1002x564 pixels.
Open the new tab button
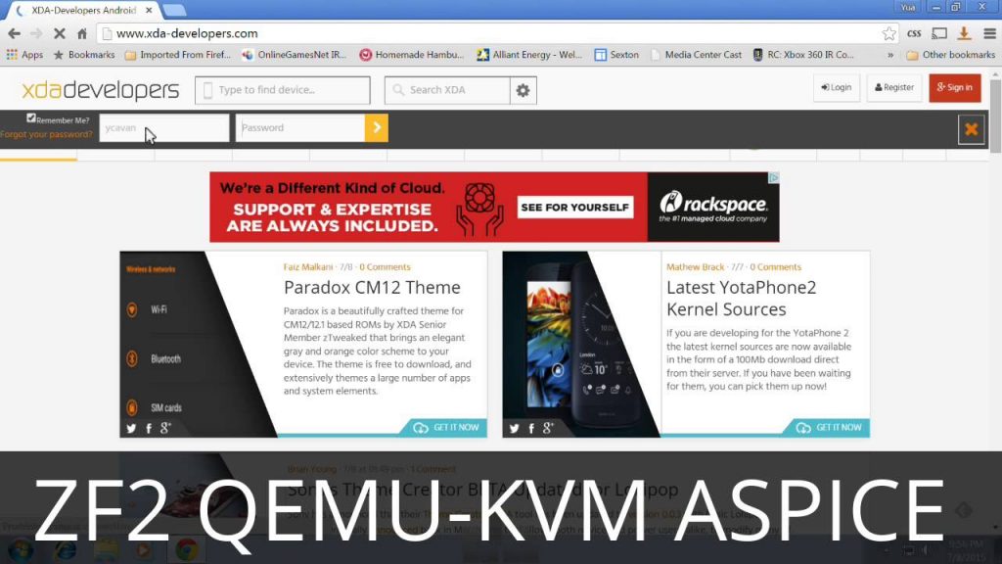click(174, 10)
